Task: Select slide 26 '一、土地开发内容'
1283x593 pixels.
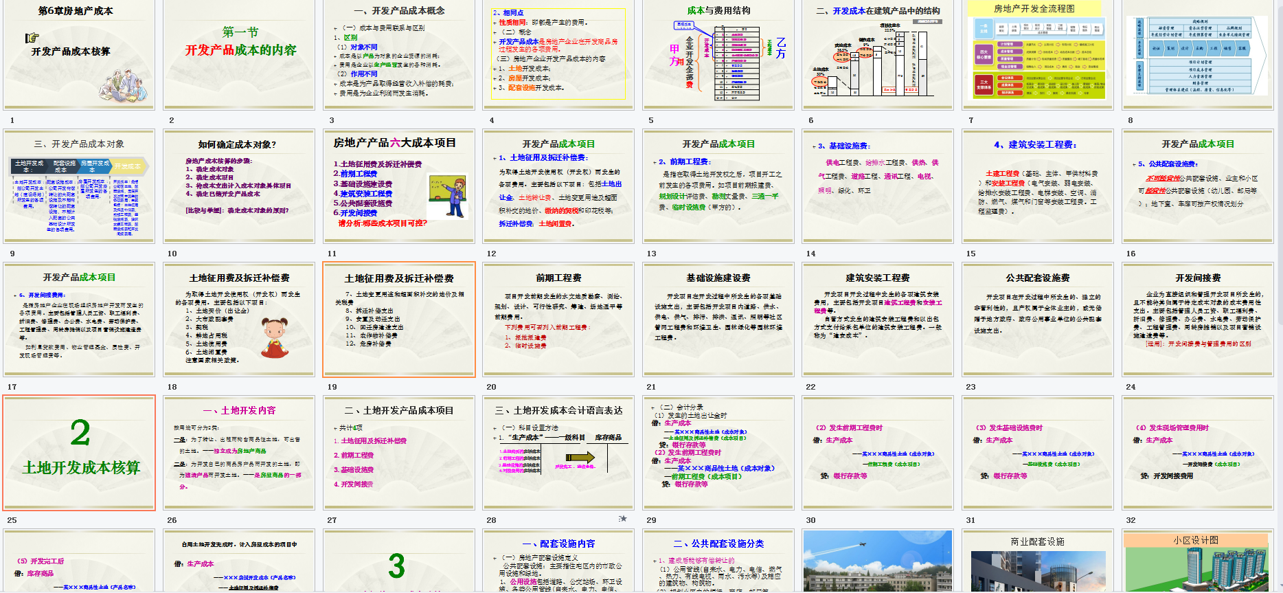Action: coord(239,453)
